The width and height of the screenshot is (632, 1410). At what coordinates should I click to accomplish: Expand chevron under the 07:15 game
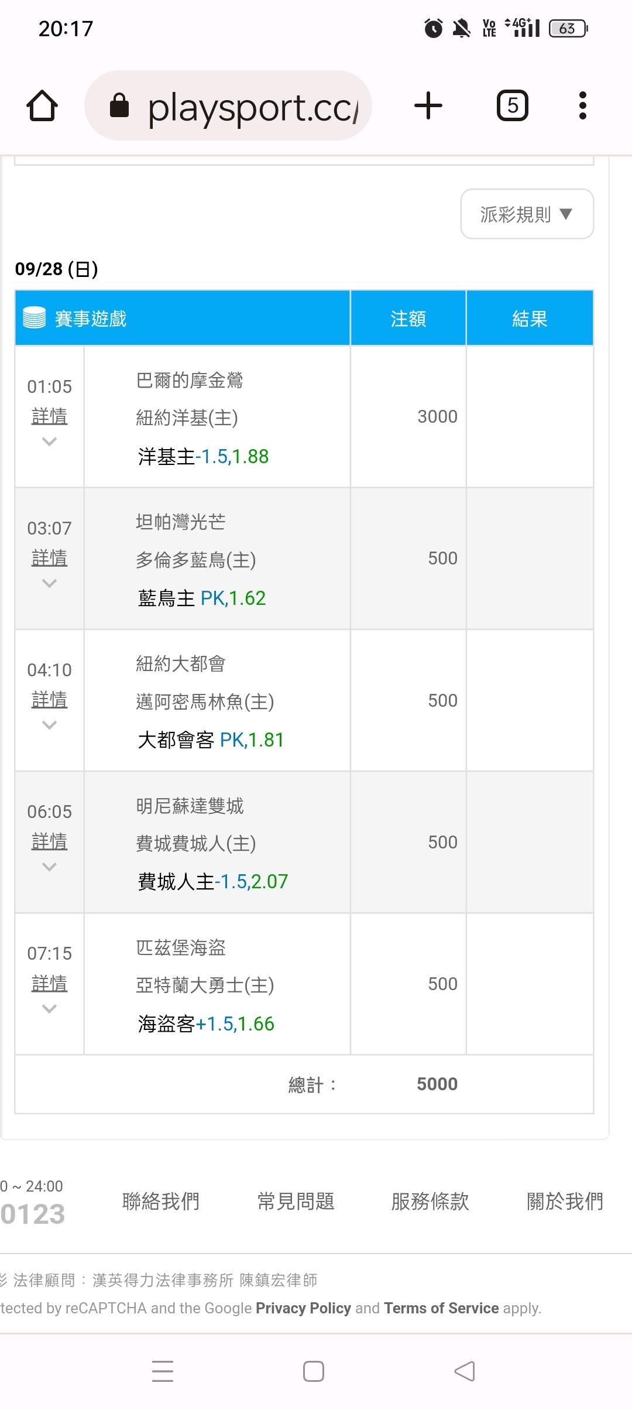point(50,1008)
